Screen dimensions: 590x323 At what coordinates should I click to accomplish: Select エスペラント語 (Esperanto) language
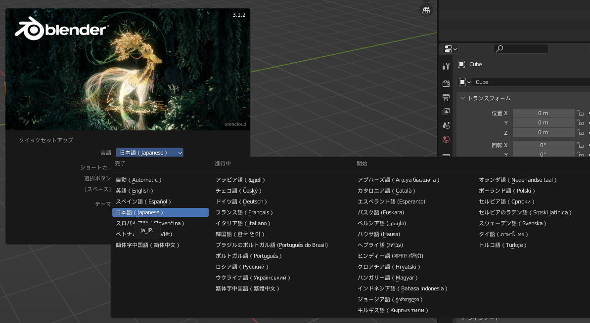391,202
